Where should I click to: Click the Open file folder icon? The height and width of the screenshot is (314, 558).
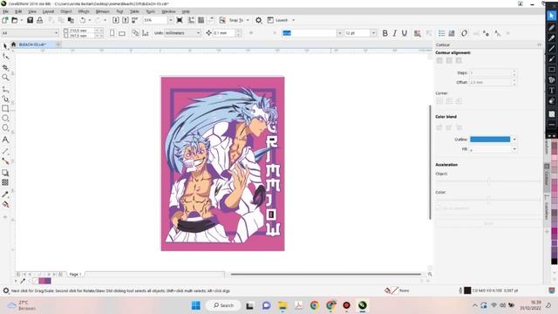click(15, 20)
